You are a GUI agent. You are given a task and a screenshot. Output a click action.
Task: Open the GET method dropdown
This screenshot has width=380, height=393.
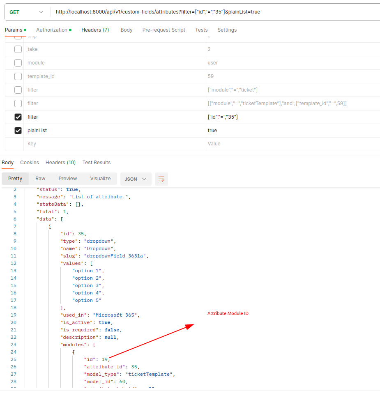[26, 12]
